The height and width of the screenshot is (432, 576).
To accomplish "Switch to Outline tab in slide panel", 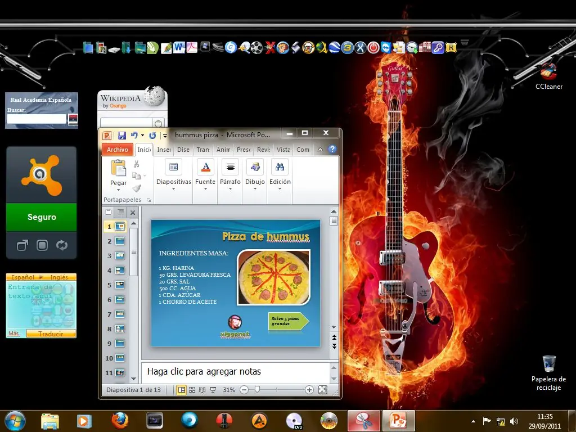I will point(120,212).
